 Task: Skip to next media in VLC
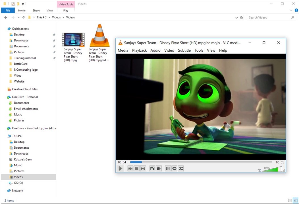click(x=143, y=169)
